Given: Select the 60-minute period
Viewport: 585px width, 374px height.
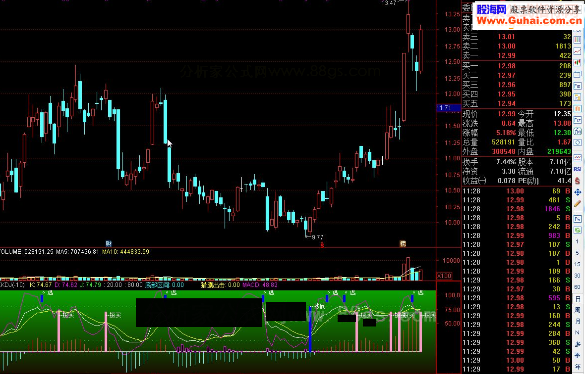Looking at the screenshot, I should coord(578,287).
